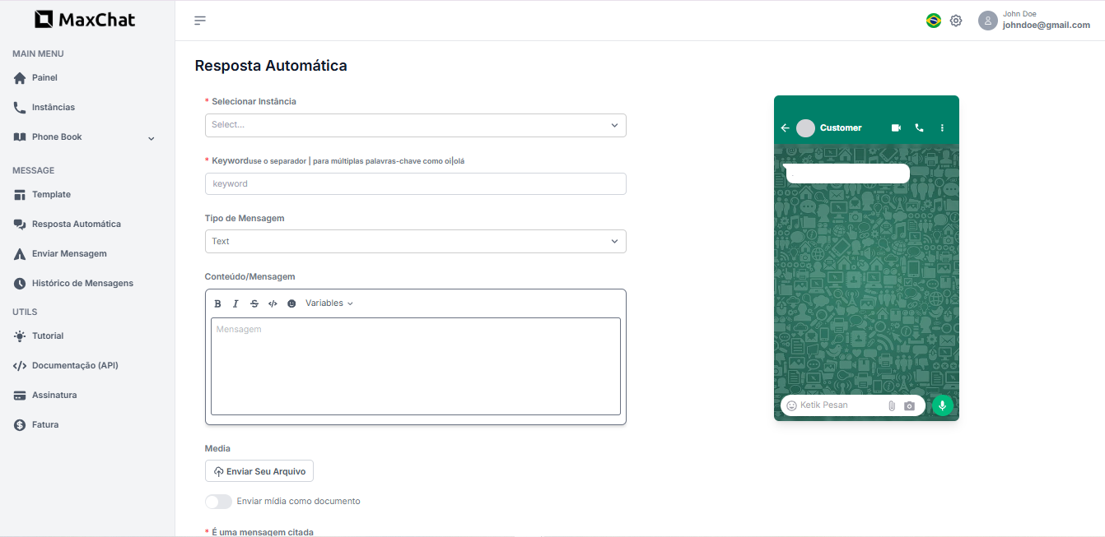Open the Template section from the sidebar
This screenshot has width=1105, height=537.
pyautogui.click(x=51, y=194)
